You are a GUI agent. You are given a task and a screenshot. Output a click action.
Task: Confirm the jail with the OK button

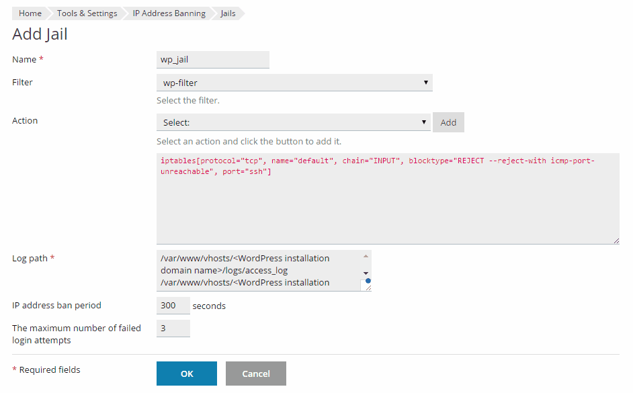pos(186,374)
